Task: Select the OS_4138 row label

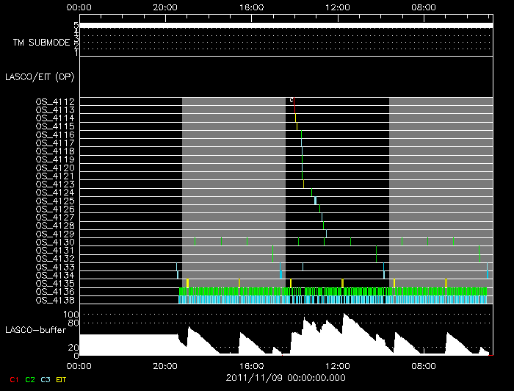Action: click(x=55, y=300)
